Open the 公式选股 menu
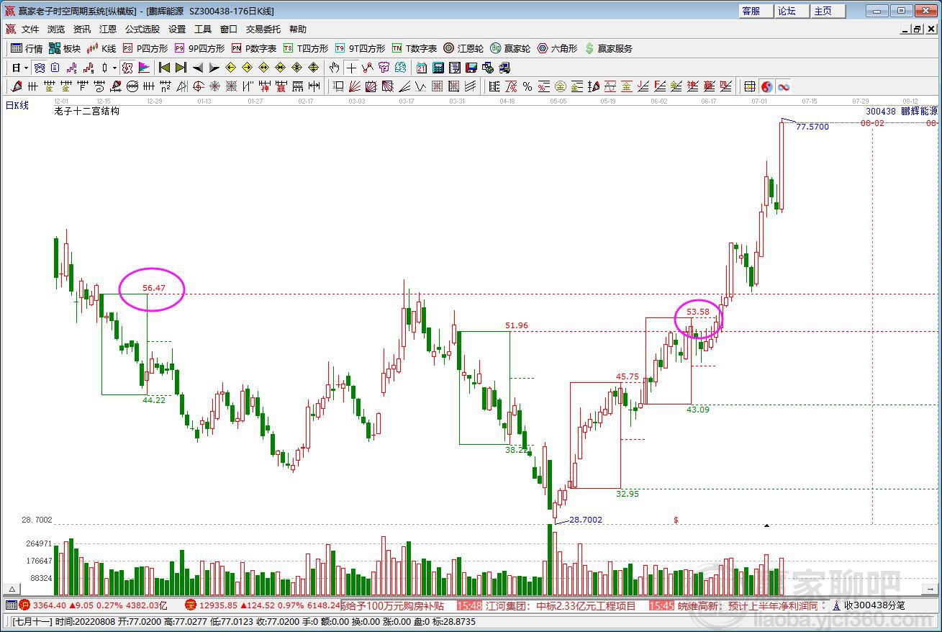942x632 pixels. click(x=142, y=30)
